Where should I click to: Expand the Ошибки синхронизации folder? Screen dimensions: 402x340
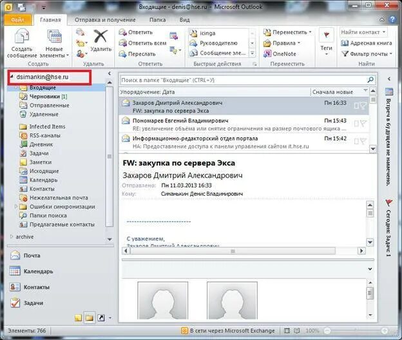pyautogui.click(x=16, y=207)
